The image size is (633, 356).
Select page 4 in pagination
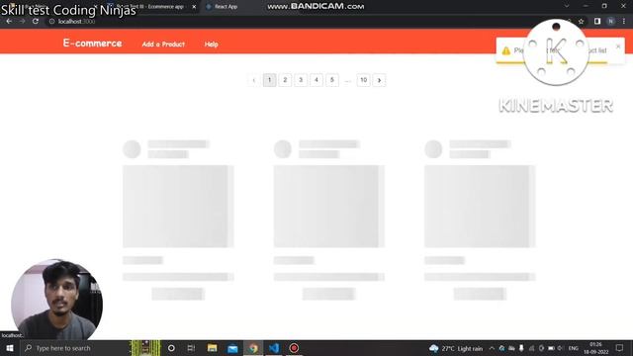pyautogui.click(x=316, y=80)
